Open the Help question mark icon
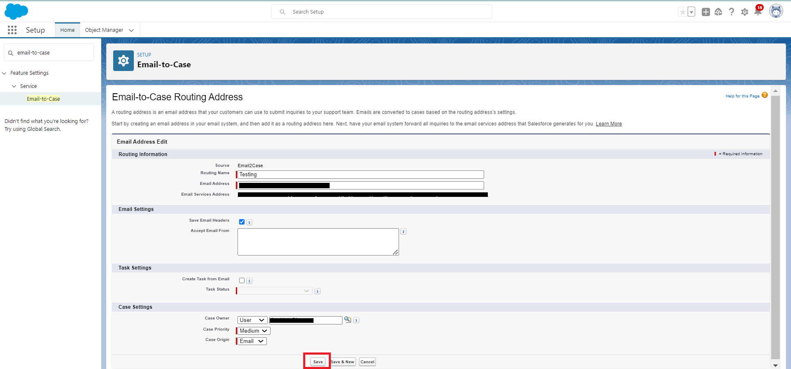This screenshot has width=791, height=369. (x=731, y=12)
